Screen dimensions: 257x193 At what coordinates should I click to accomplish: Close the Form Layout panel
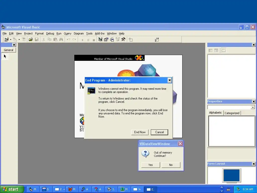click(253, 164)
